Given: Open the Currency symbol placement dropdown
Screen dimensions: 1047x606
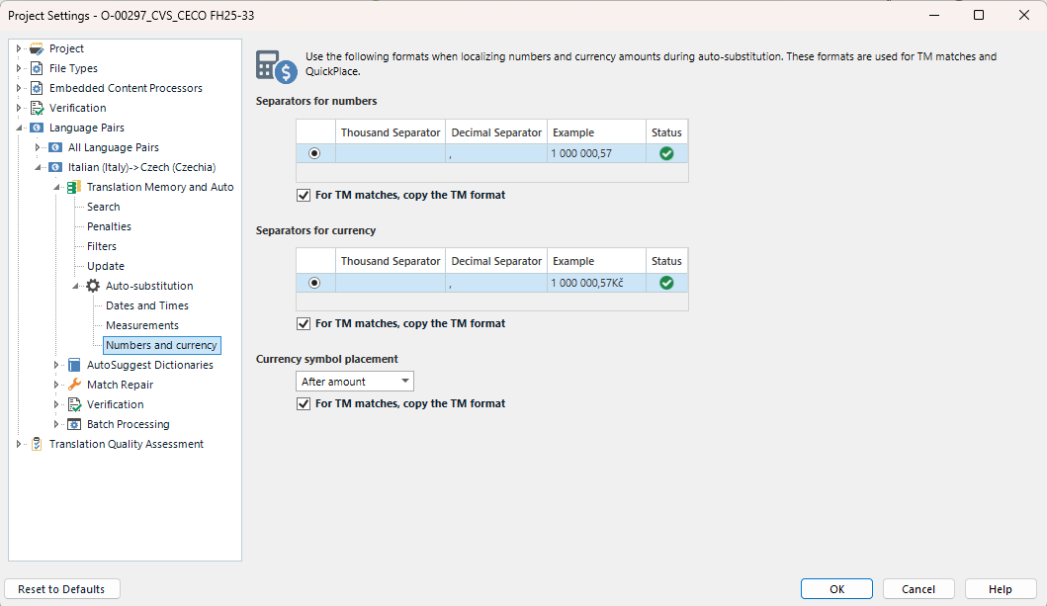Looking at the screenshot, I should pos(355,381).
